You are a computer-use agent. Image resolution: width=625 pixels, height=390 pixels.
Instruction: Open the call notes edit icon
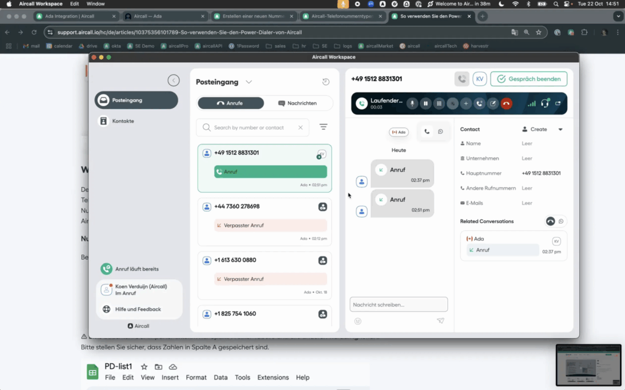(493, 104)
